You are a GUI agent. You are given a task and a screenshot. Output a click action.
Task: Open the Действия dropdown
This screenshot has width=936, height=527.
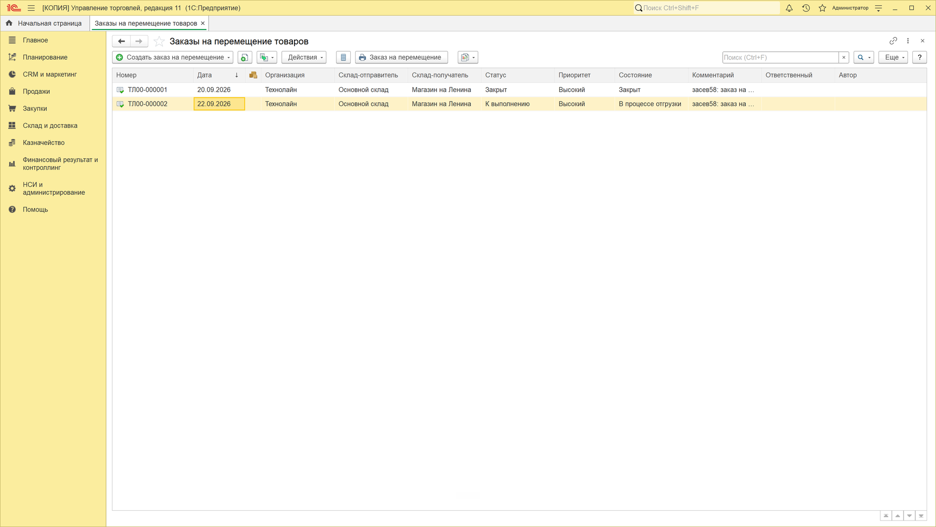tap(304, 58)
